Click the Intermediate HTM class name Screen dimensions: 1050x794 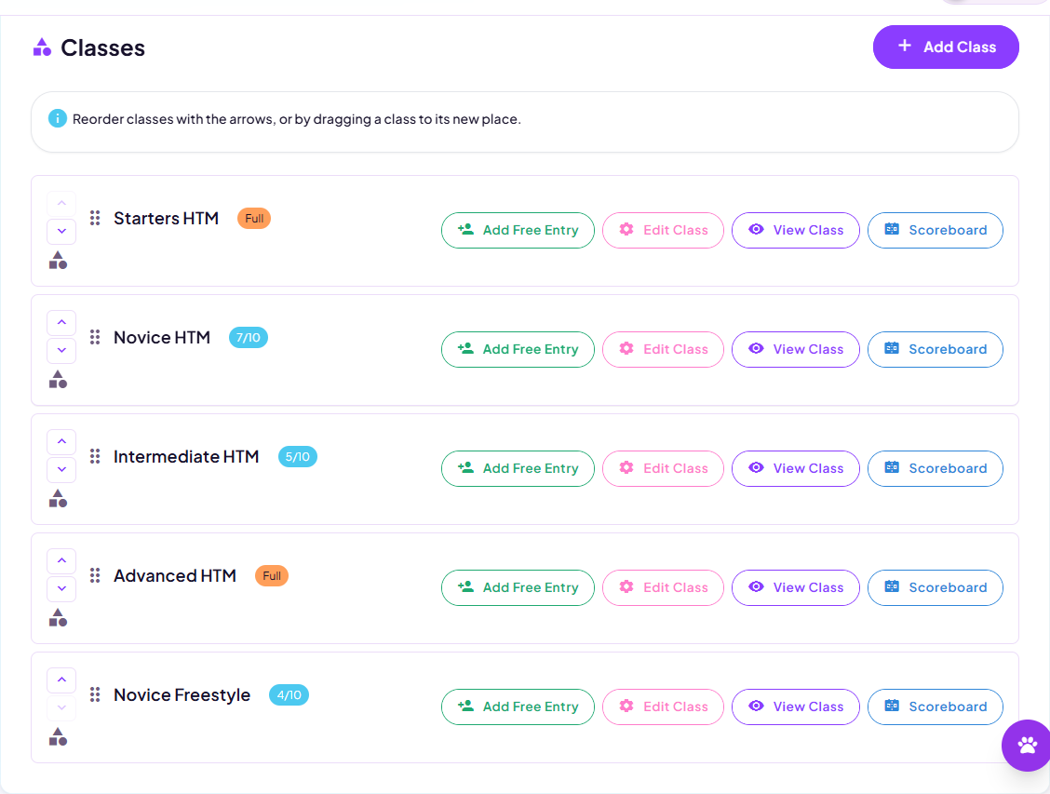pos(186,457)
